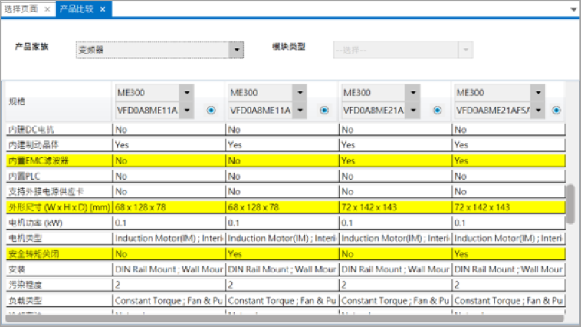Select the highlighted 内置EMC滤波器 row label
Image resolution: width=581 pixels, height=327 pixels.
[x=38, y=161]
